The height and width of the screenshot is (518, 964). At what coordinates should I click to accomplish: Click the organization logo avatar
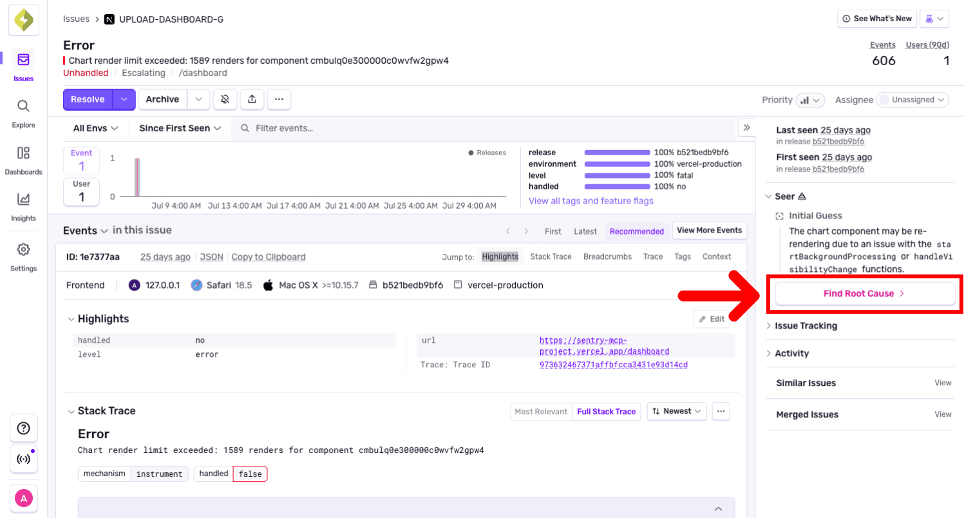(x=23, y=20)
